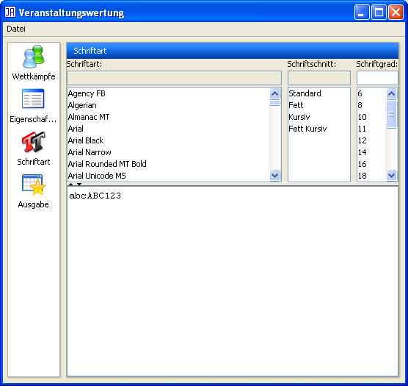Image resolution: width=408 pixels, height=386 pixels.
Task: Open the Eigenschaften sidebar icon
Action: (x=33, y=99)
